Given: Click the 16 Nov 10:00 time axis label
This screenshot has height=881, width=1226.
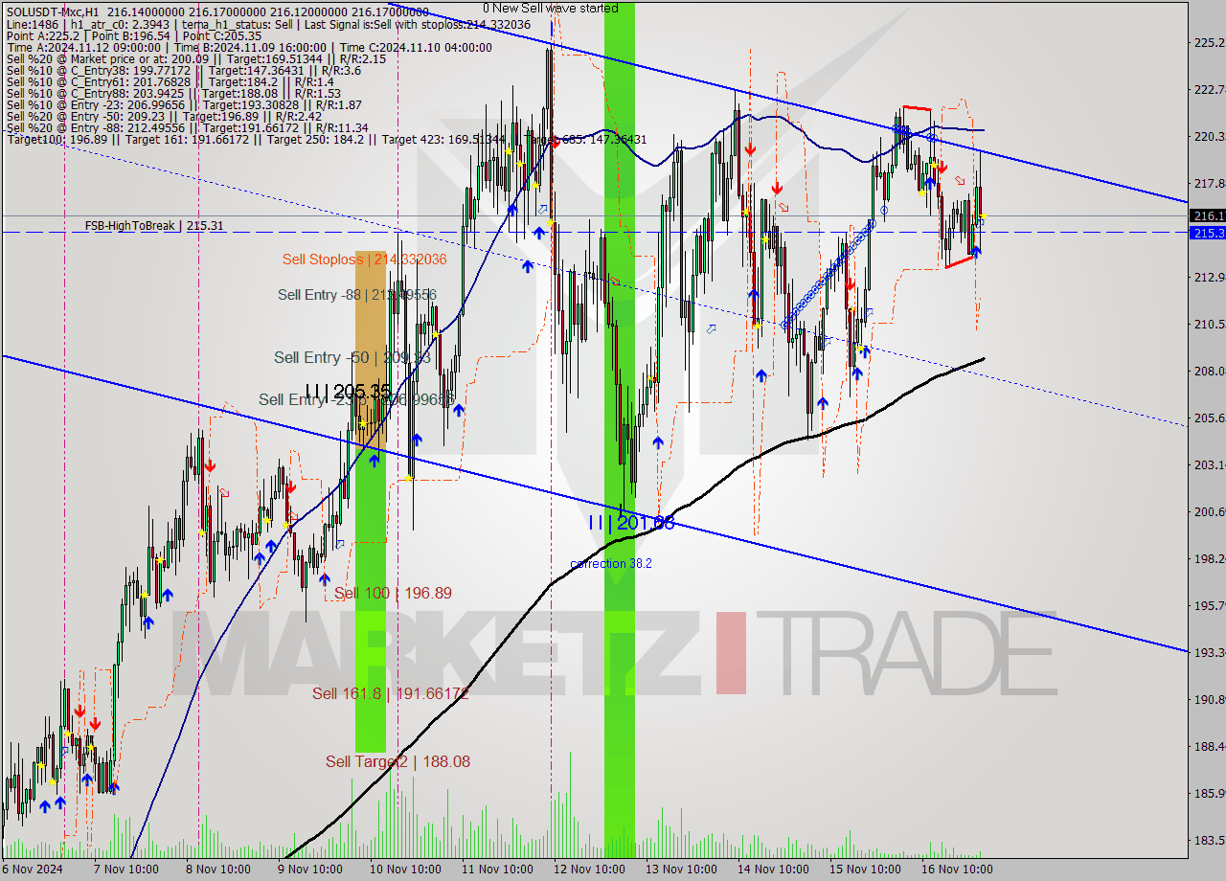Looking at the screenshot, I should (958, 870).
